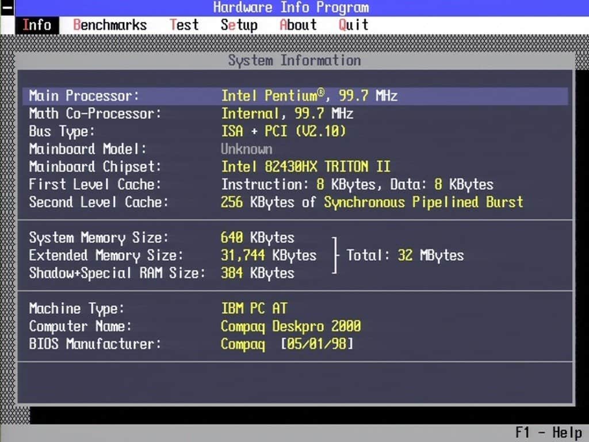Click the F1 - Help status bar hint
The width and height of the screenshot is (589, 442).
548,433
